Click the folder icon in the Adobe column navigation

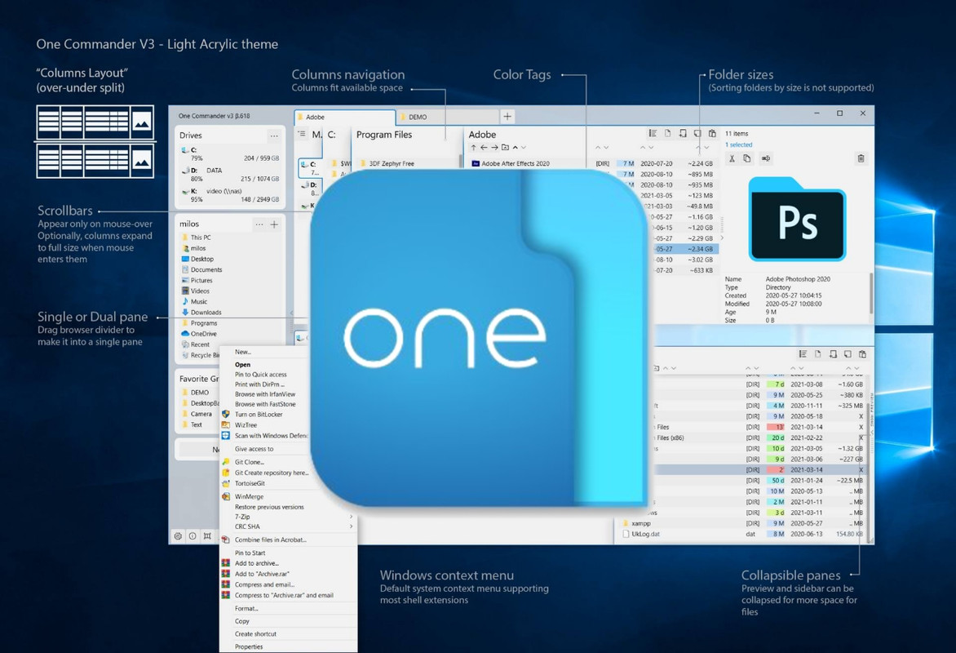click(505, 148)
